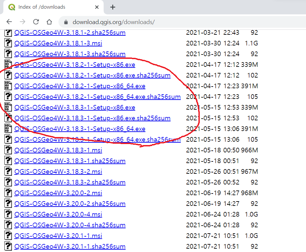Click unknown-file icon beside 3.20.1-1.msi

coord(8,235)
